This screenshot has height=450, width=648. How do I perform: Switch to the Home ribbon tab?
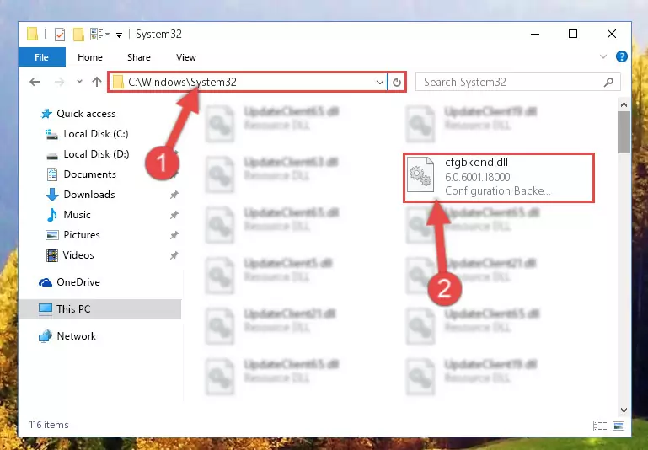89,57
